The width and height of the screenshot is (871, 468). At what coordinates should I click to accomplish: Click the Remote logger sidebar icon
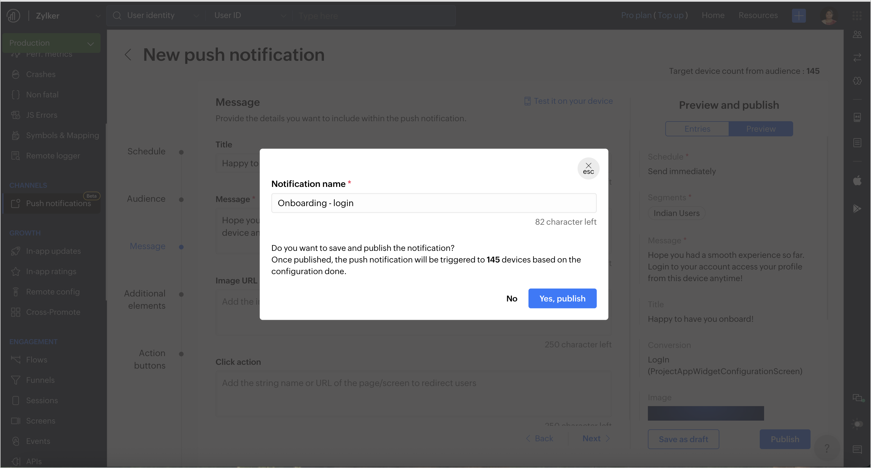[15, 156]
